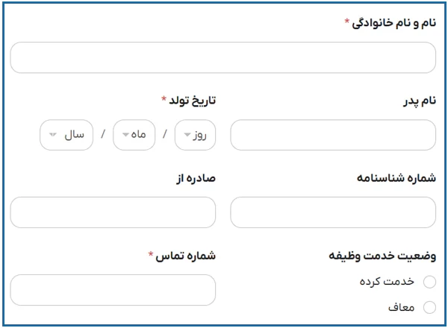The height and width of the screenshot is (328, 448).
Task: Click the شماره تماس label
Action: [x=186, y=256]
